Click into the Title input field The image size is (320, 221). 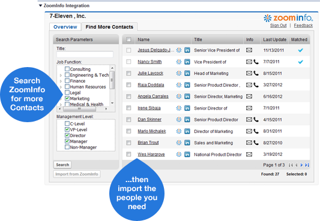pos(85,54)
